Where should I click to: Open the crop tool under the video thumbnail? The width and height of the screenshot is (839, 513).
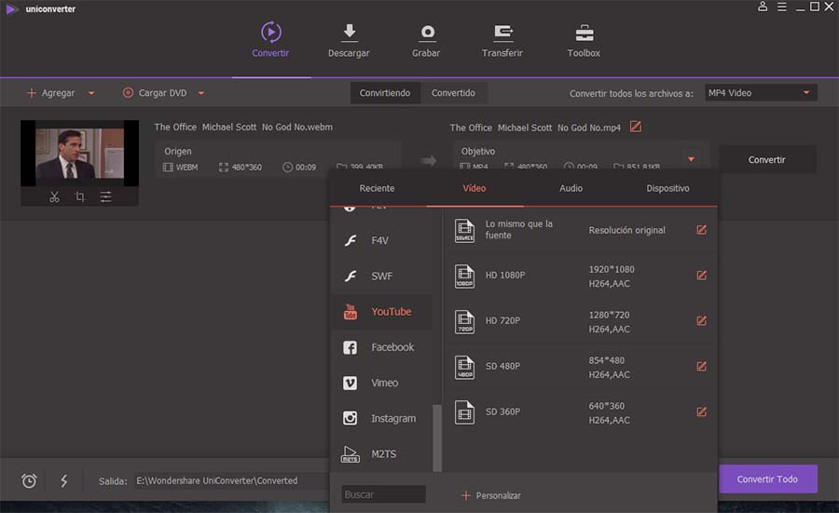point(80,196)
